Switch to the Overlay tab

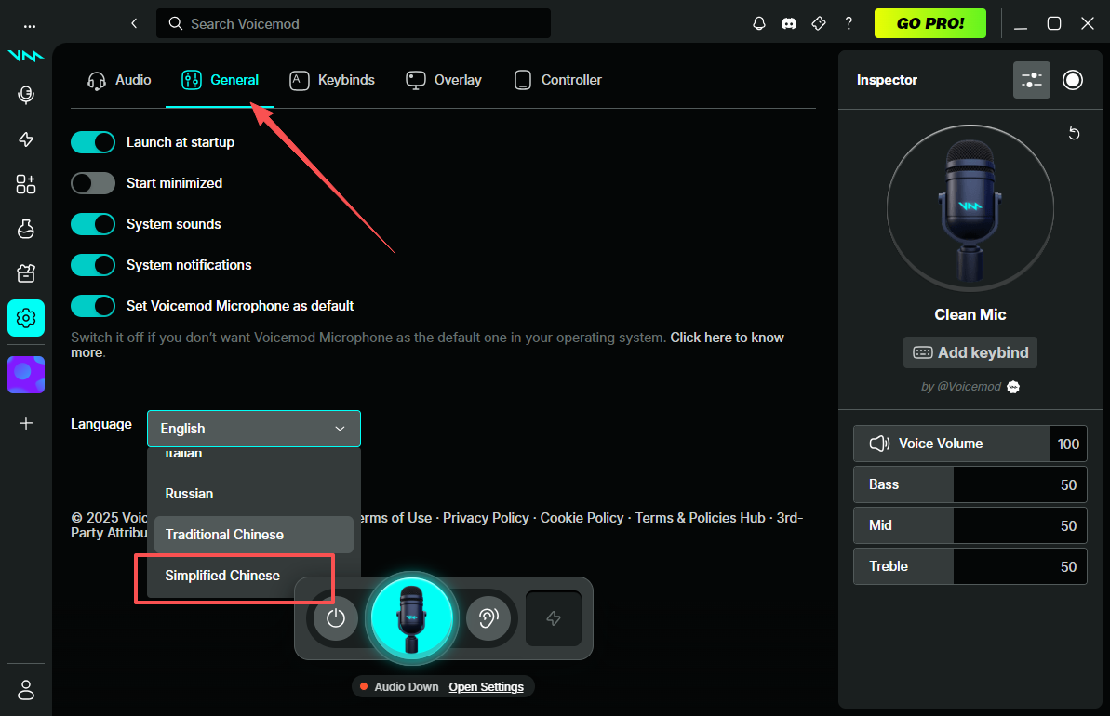pos(444,80)
